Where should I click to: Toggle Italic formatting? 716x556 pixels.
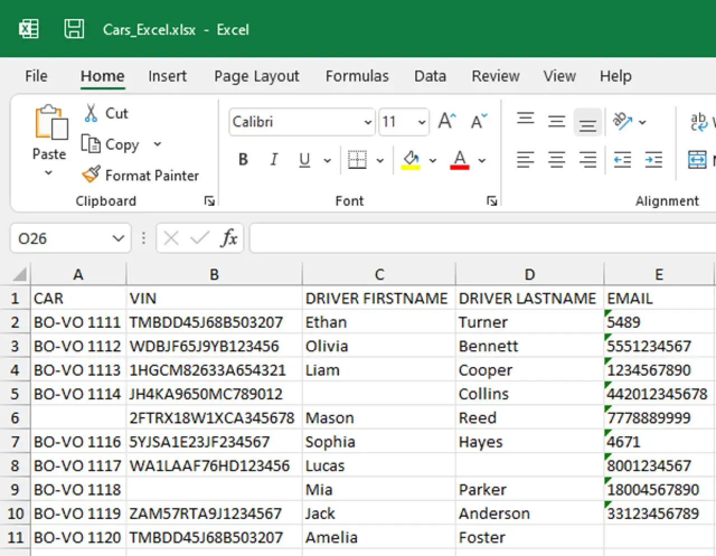[274, 160]
